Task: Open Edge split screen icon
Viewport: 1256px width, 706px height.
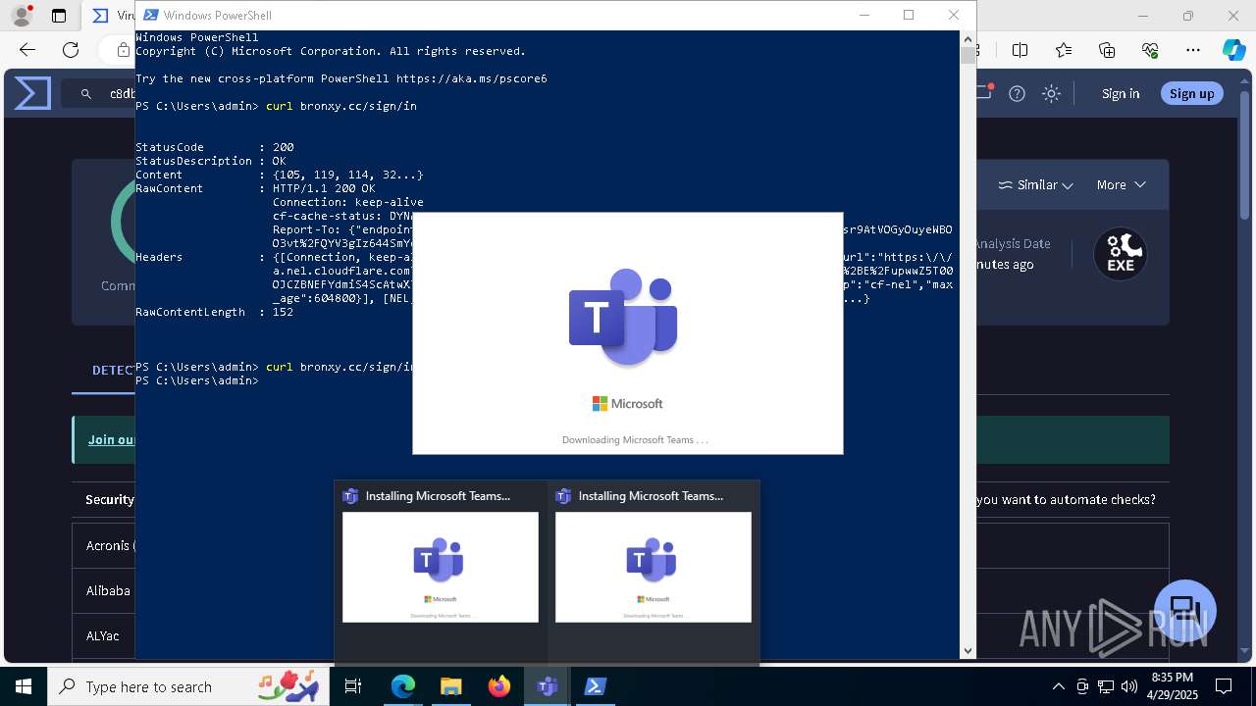Action: (x=1020, y=50)
